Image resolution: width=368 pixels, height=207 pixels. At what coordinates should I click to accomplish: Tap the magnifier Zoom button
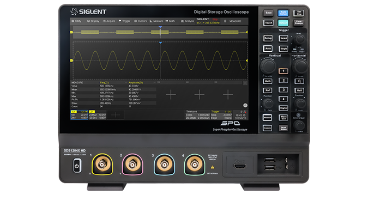tap(299, 81)
